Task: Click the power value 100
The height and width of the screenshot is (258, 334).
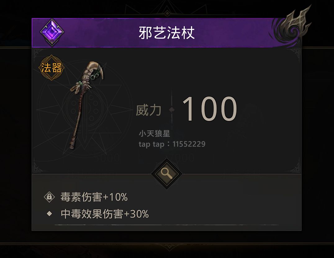Action: click(x=210, y=108)
